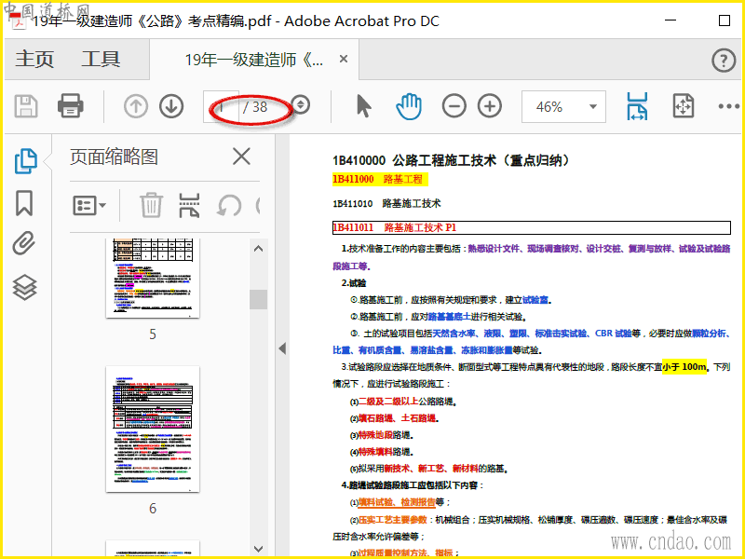Switch to the 工具 tab
Image resolution: width=745 pixels, height=559 pixels.
click(101, 60)
